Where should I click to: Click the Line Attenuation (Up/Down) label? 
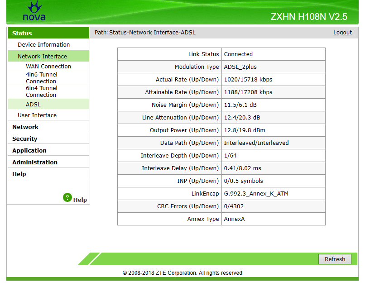[x=181, y=118]
